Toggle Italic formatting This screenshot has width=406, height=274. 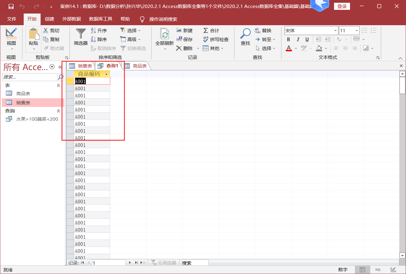[x=298, y=39]
